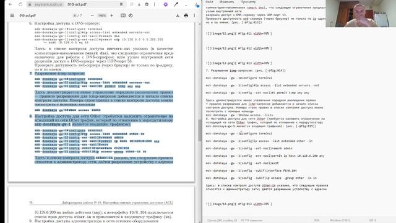Open the Просмотр menu in the editor
Screen dimensions: 396x223
(x=248, y=2)
